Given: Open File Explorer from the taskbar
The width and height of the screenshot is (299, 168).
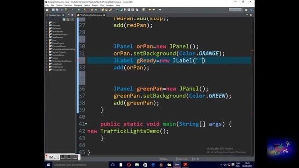Looking at the screenshot, I should point(137,165).
